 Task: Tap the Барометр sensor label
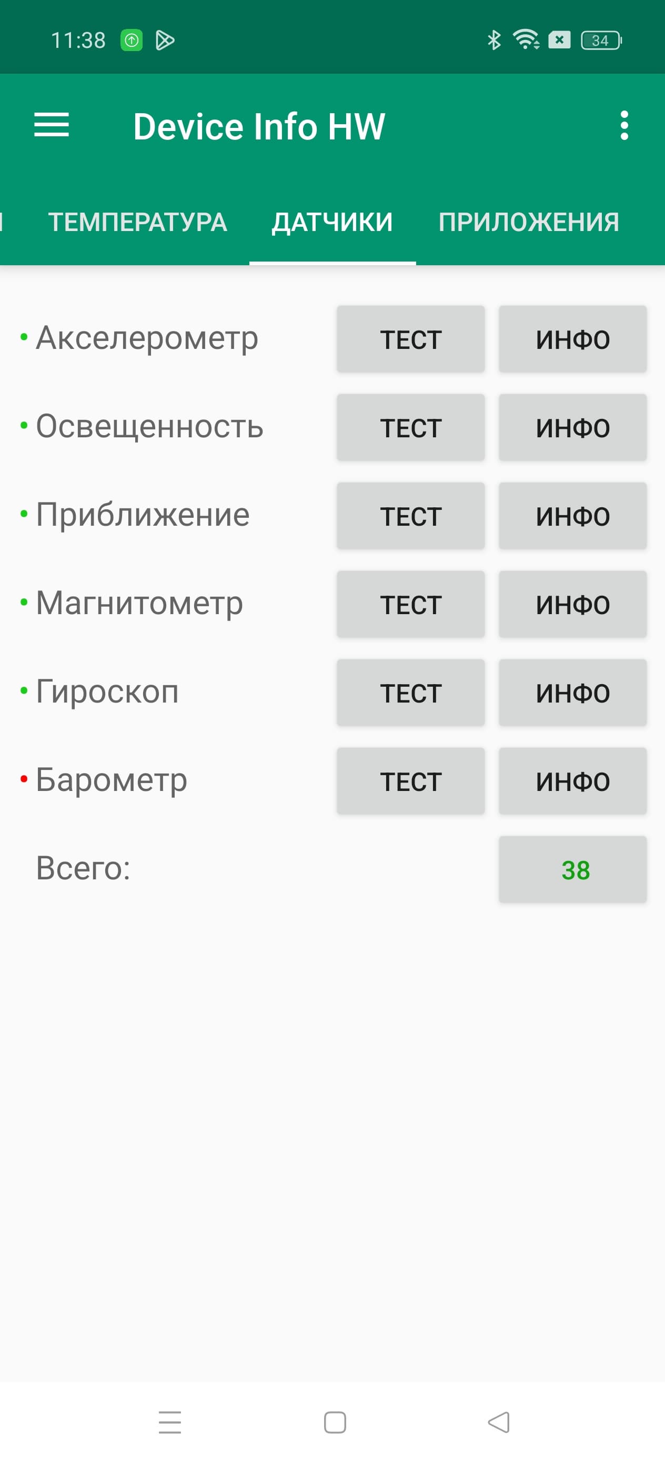112,780
